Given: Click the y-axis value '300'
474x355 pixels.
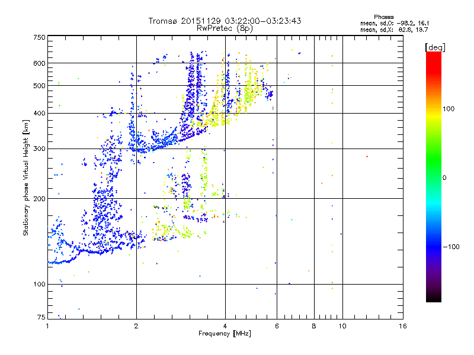Looking at the screenshot, I should tap(39, 149).
